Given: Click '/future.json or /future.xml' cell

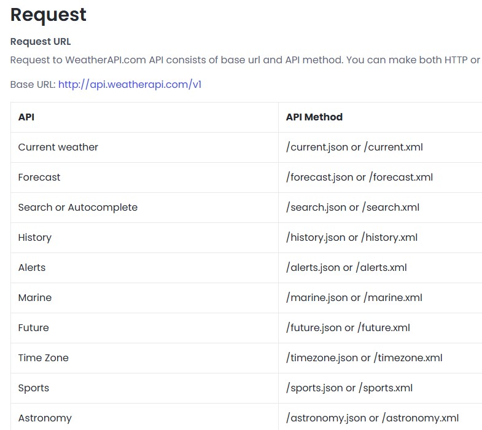Looking at the screenshot, I should pos(380,328).
